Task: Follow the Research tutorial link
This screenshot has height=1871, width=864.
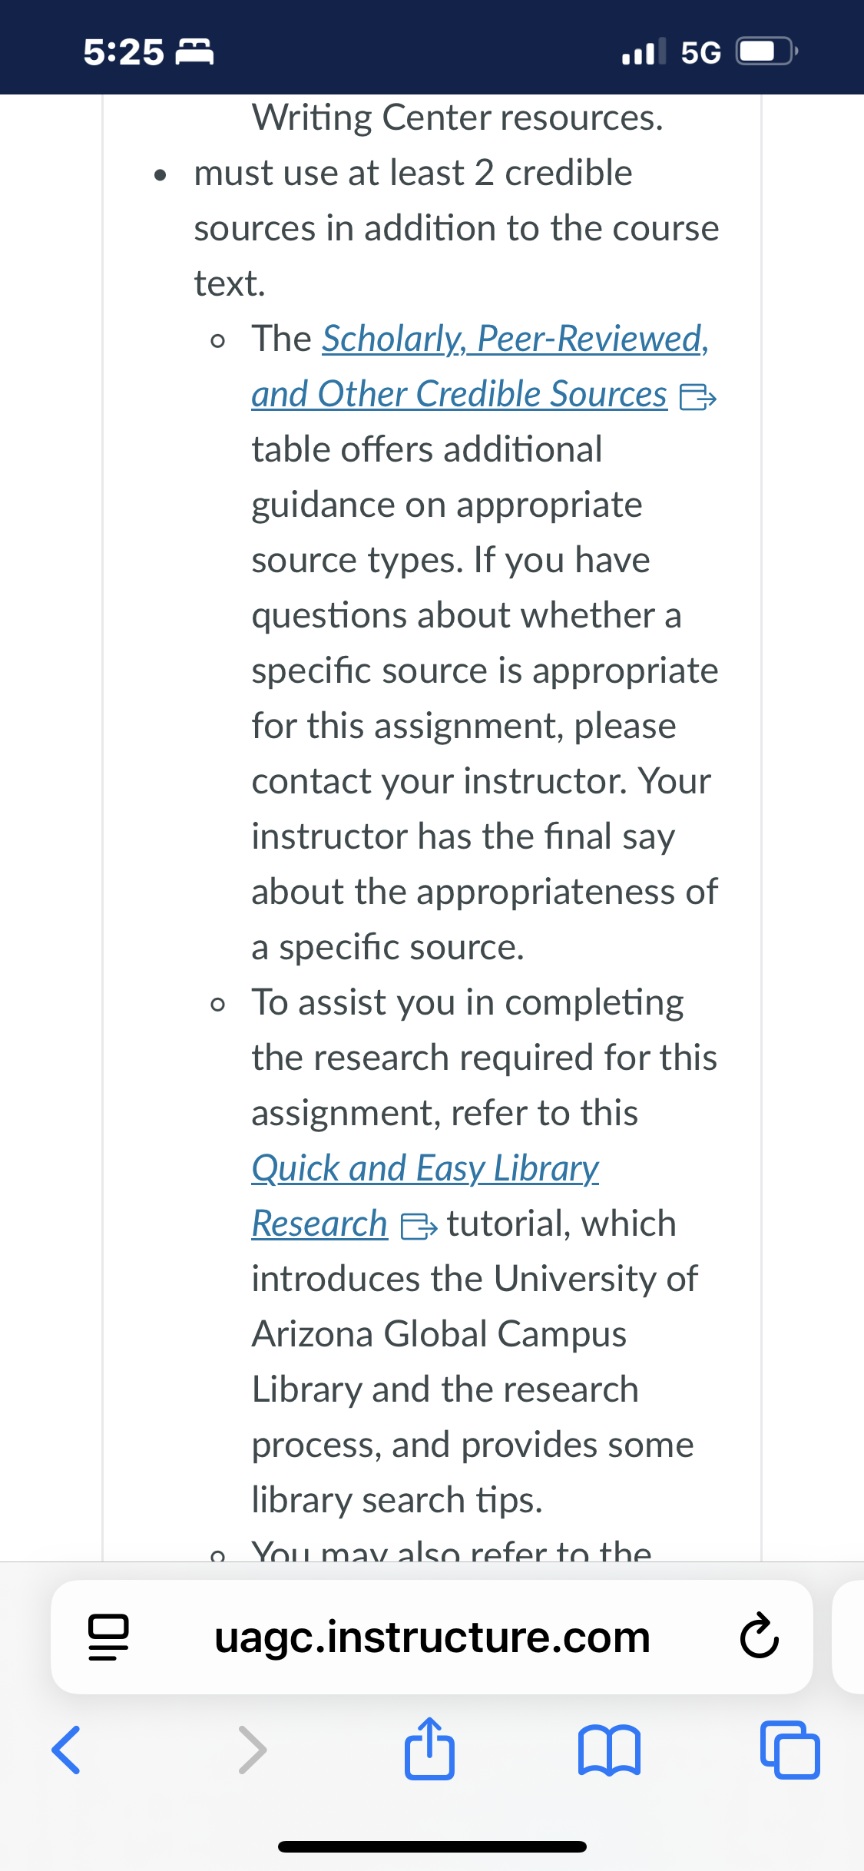Action: pos(319,1224)
